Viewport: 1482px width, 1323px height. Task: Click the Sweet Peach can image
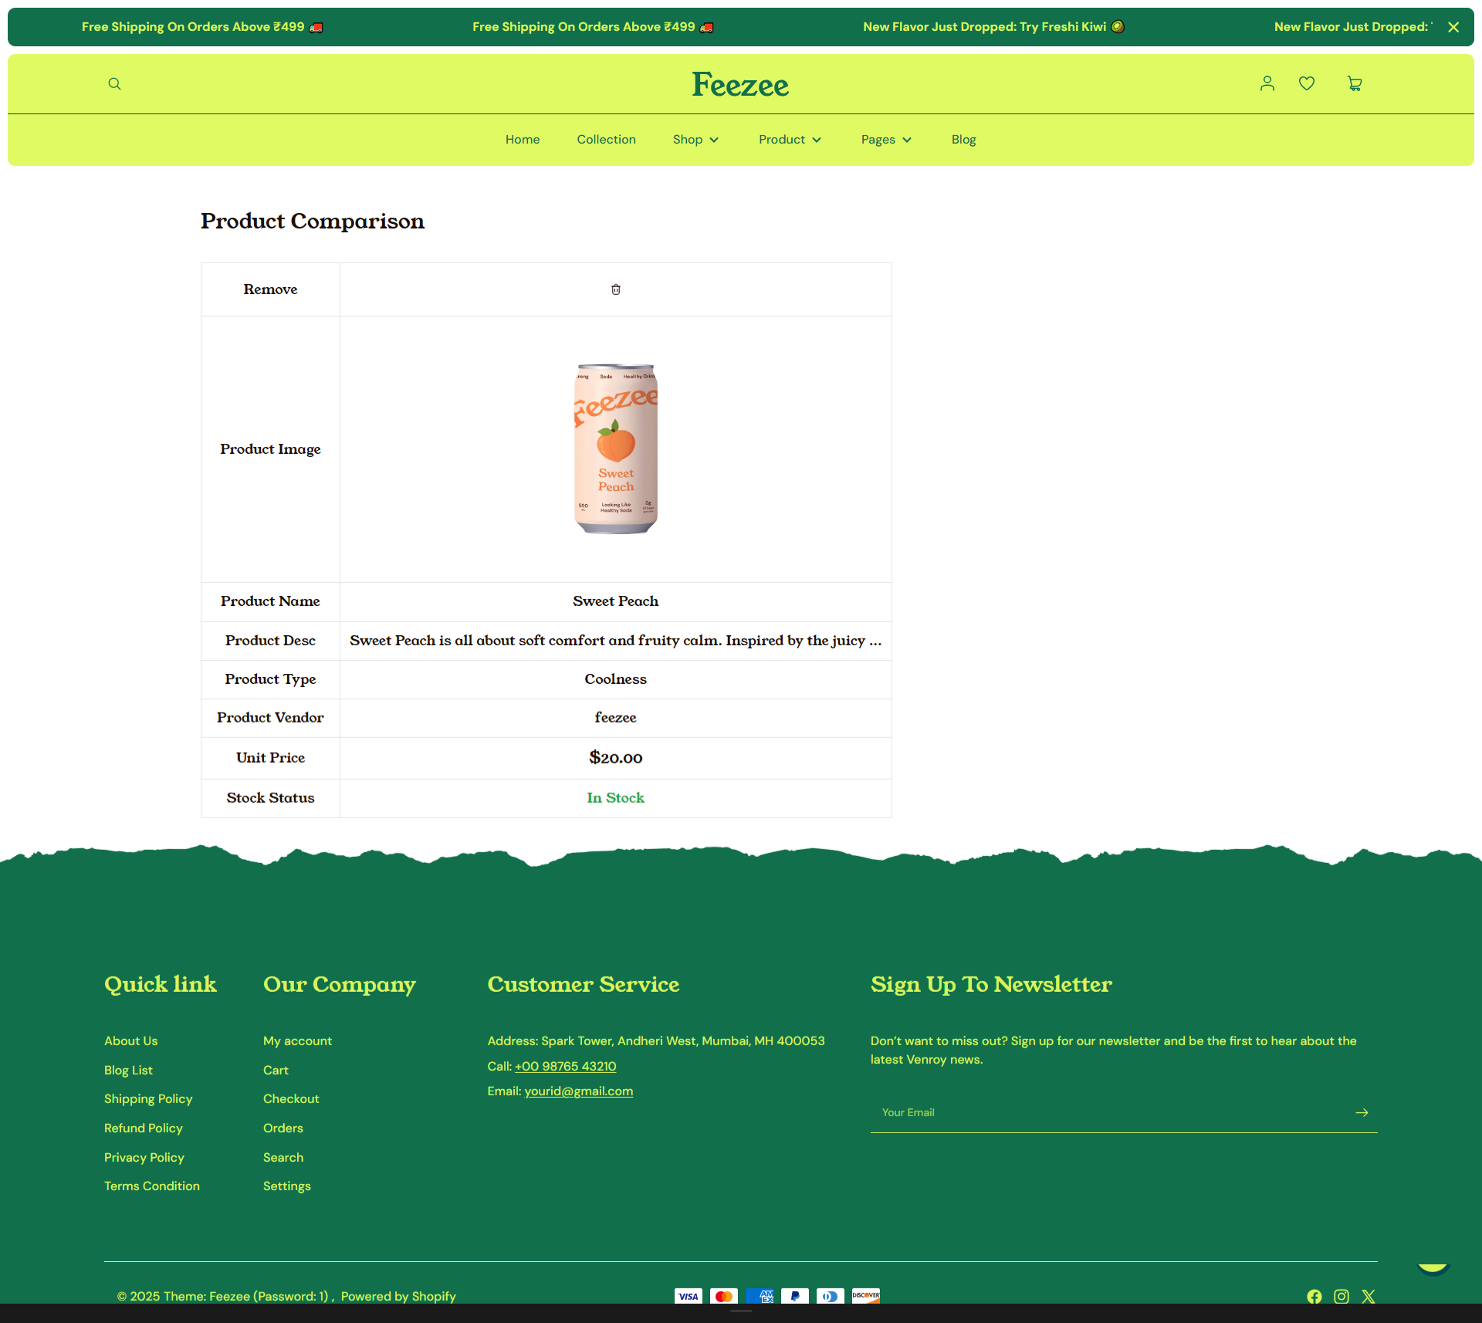[x=615, y=448]
